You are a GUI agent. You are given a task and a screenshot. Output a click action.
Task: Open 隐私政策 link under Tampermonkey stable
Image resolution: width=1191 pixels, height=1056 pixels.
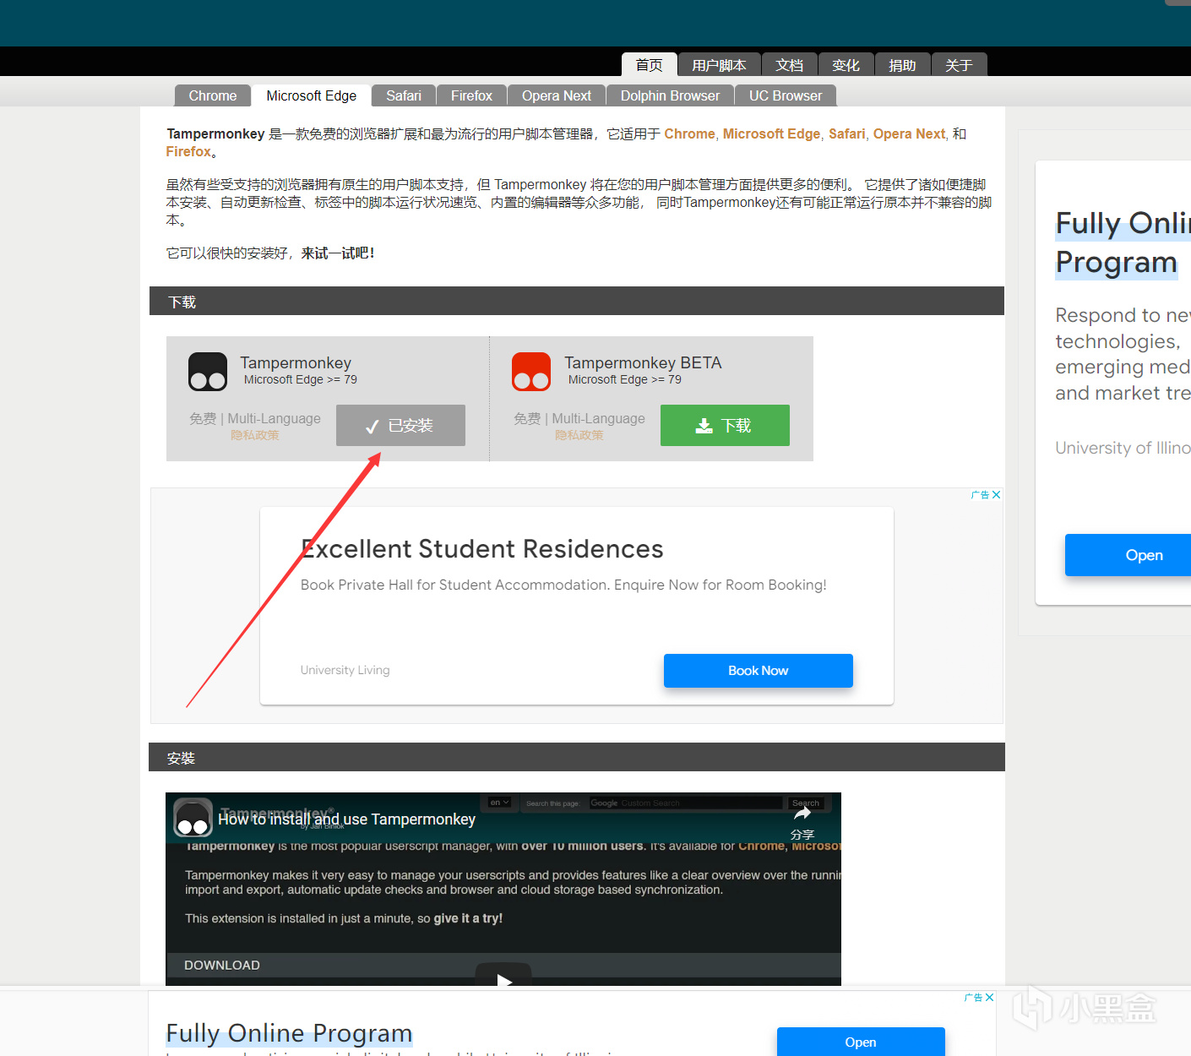[x=255, y=435]
